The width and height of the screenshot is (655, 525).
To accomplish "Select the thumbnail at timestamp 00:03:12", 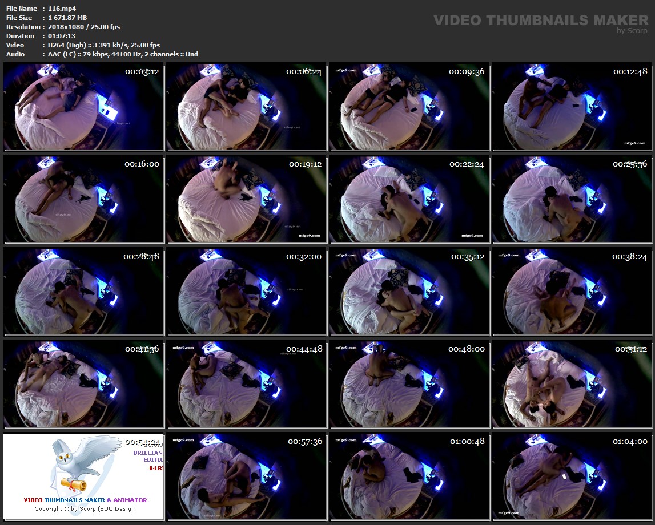I will (x=84, y=107).
